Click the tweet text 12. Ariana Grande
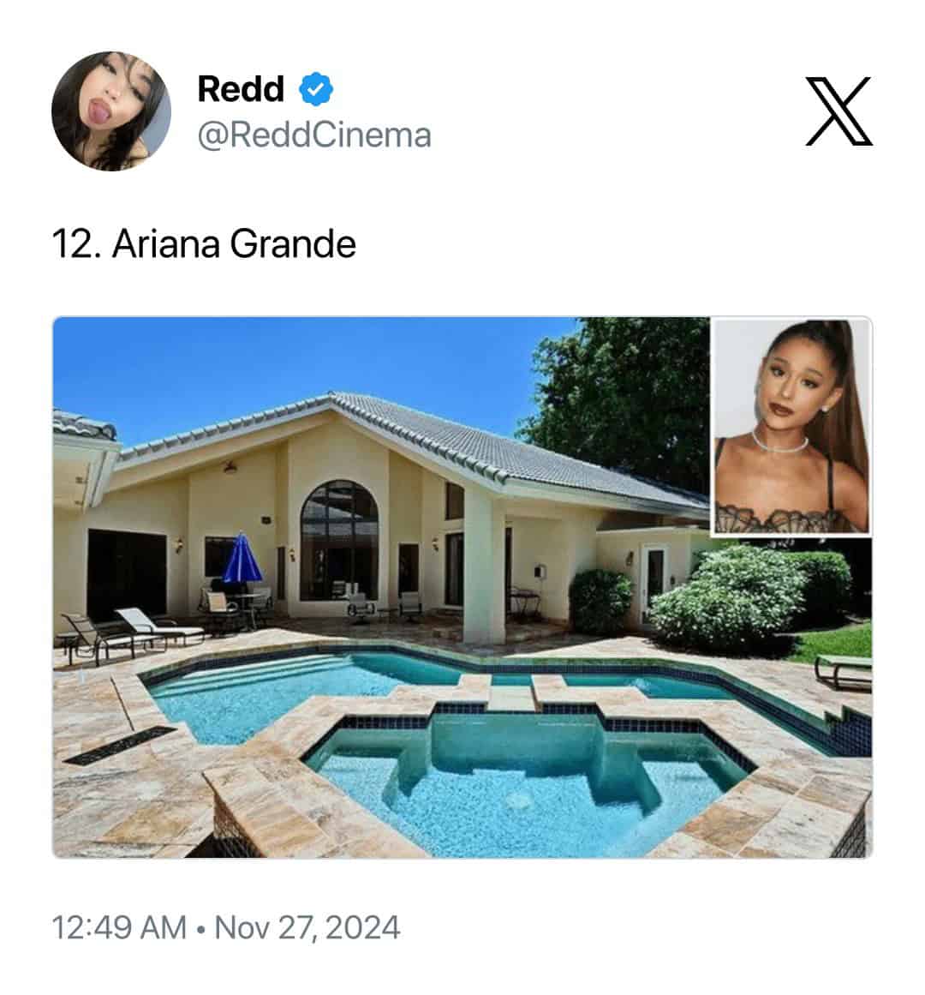This screenshot has width=925, height=995. click(204, 243)
